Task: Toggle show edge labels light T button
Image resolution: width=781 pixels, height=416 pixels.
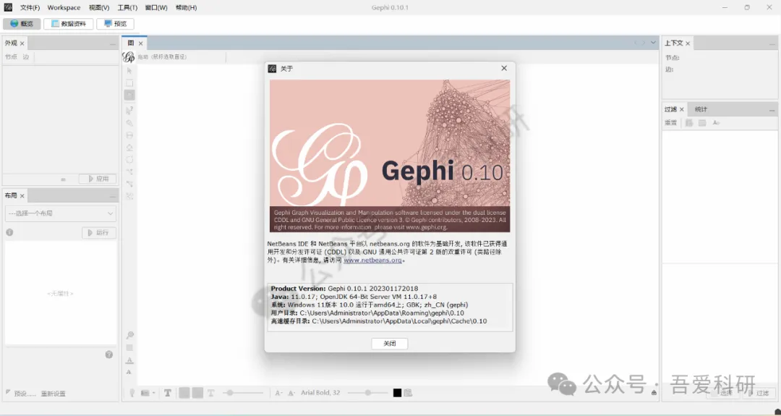Action: click(x=210, y=393)
